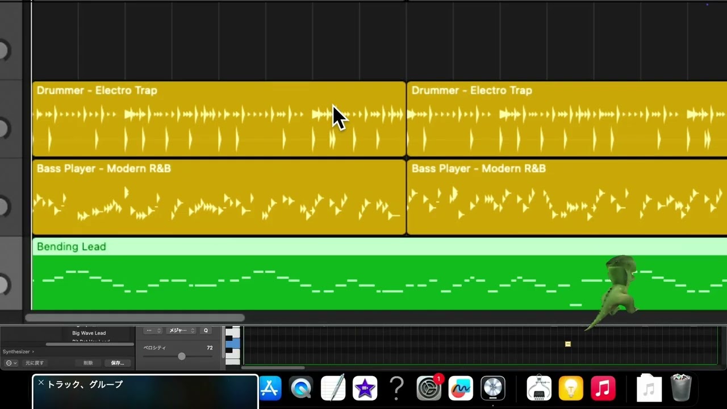
Task: Select the yellow note in piano roll
Action: [567, 344]
